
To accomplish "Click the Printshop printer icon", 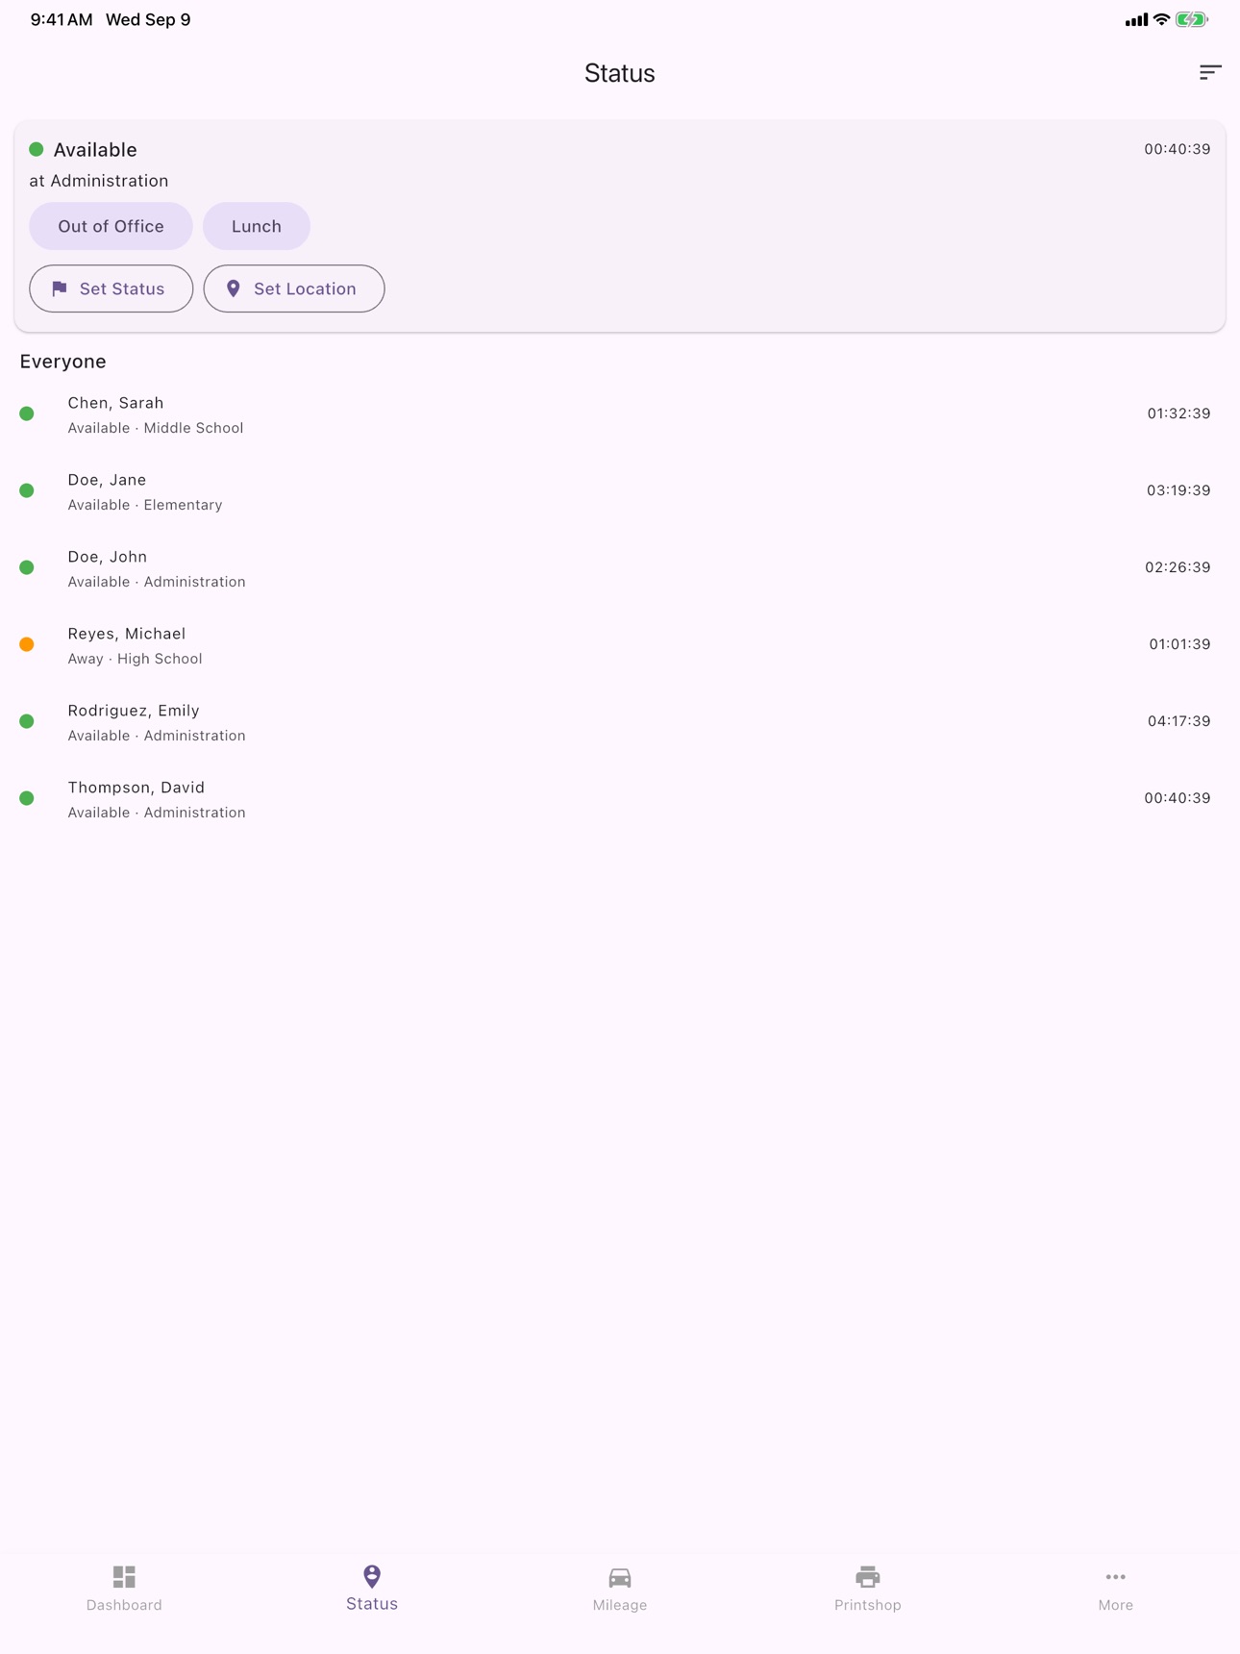I will click(868, 1577).
